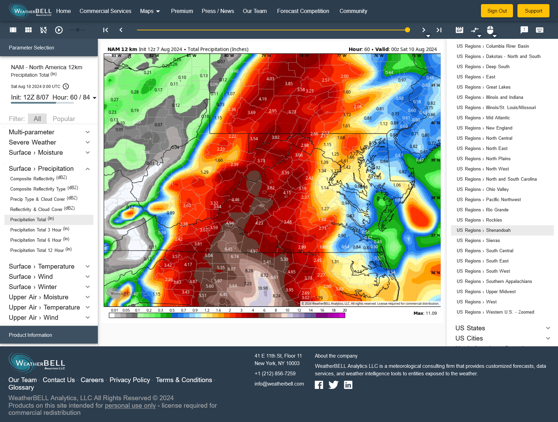
Task: Open the Maps dropdown menu
Action: pos(150,11)
